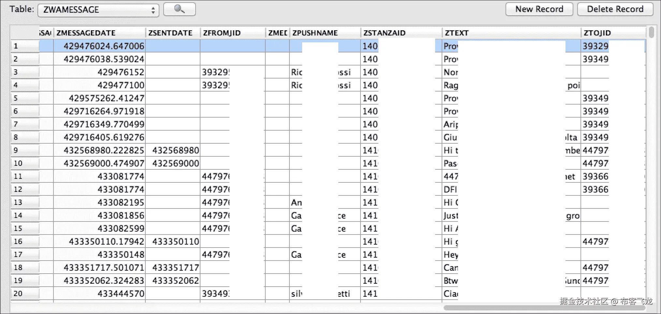This screenshot has width=661, height=314.
Task: Click cell value 429476024.647006
Action: tap(99, 46)
